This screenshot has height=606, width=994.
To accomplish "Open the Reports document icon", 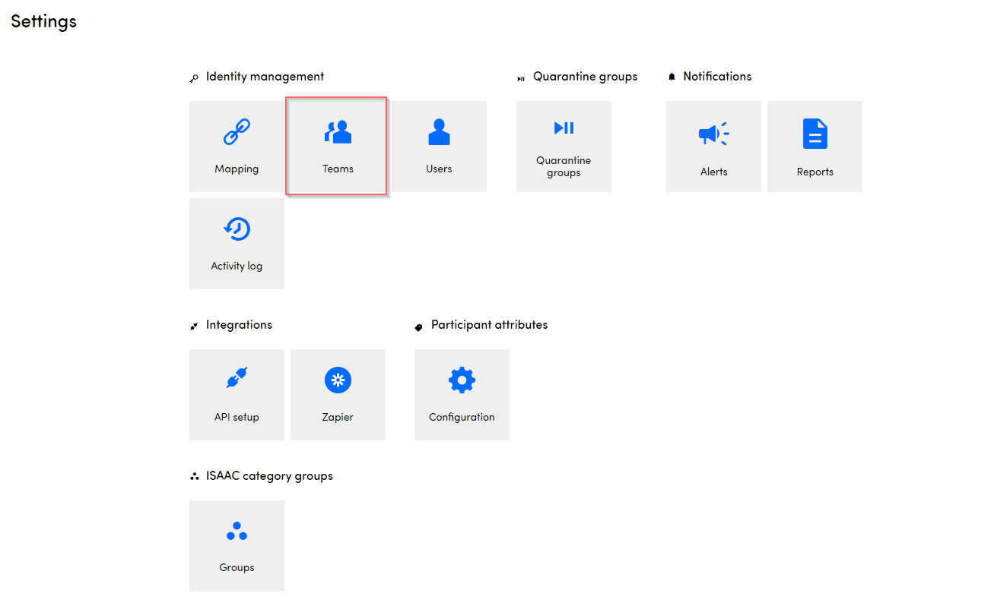I will tap(815, 134).
